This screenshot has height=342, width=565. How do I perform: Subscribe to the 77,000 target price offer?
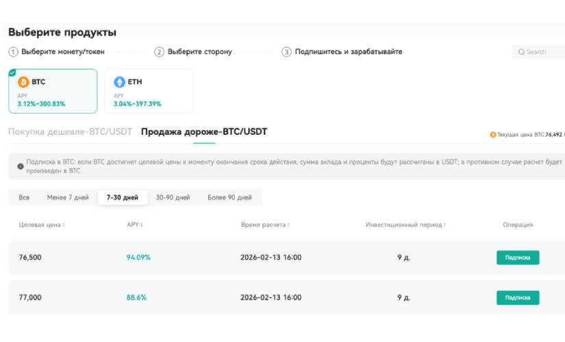(518, 298)
